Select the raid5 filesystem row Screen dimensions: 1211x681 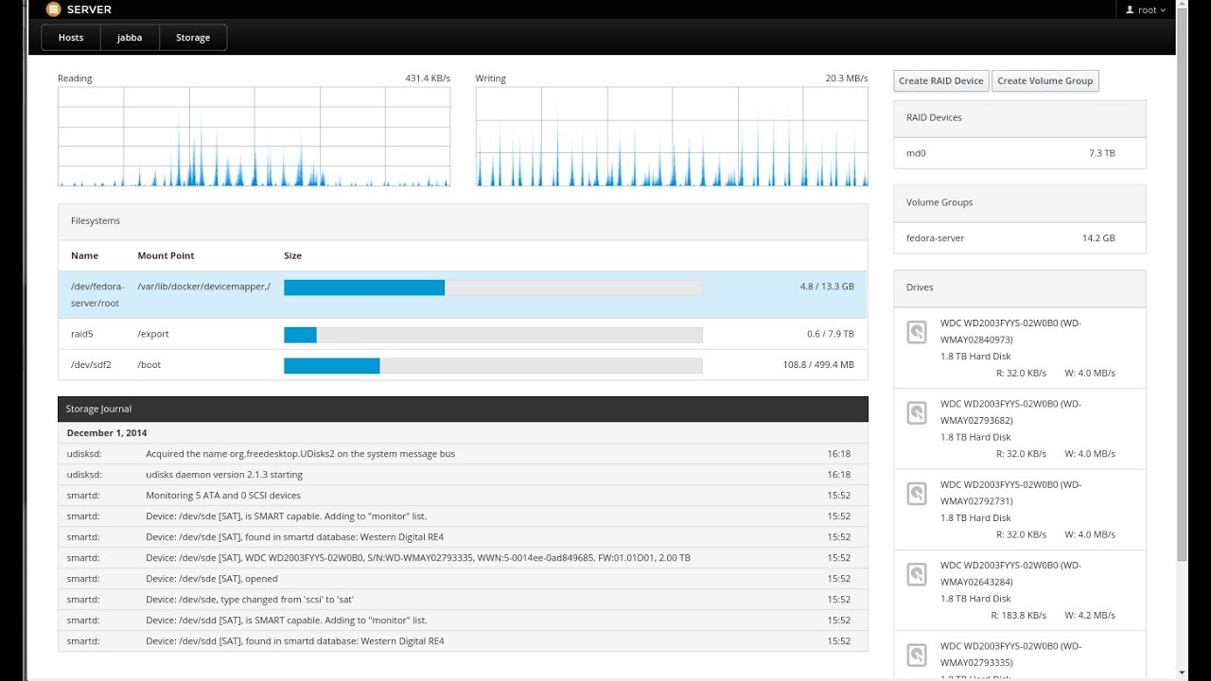(463, 334)
